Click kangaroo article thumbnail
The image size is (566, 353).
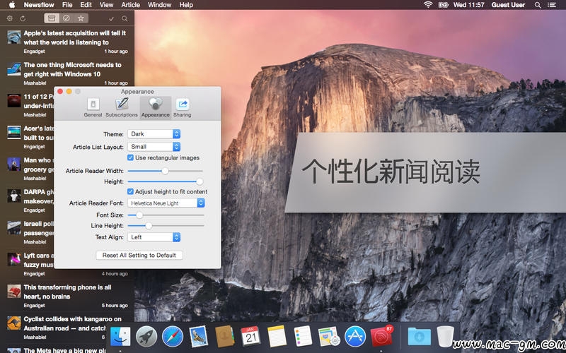(x=14, y=323)
